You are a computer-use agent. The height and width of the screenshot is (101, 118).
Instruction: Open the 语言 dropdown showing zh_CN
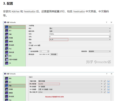pos(80,40)
